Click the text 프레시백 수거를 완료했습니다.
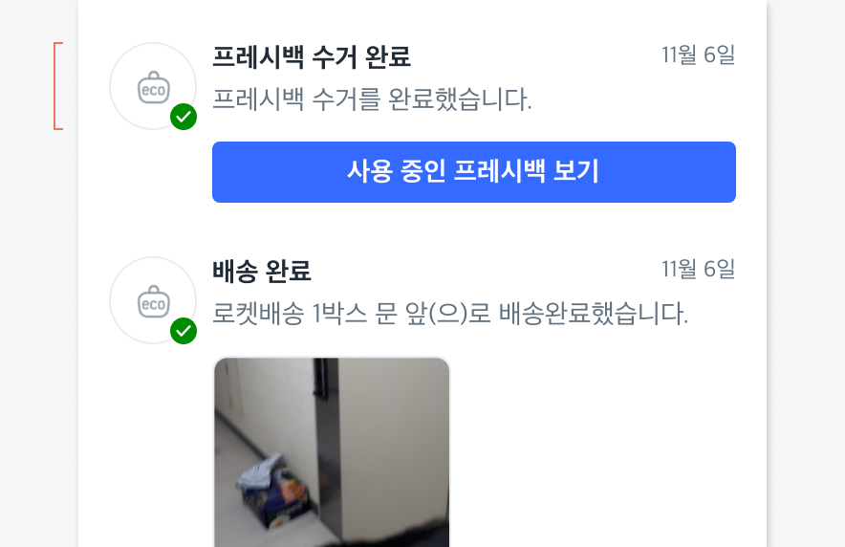Viewport: 845px width, 547px height. 372,99
